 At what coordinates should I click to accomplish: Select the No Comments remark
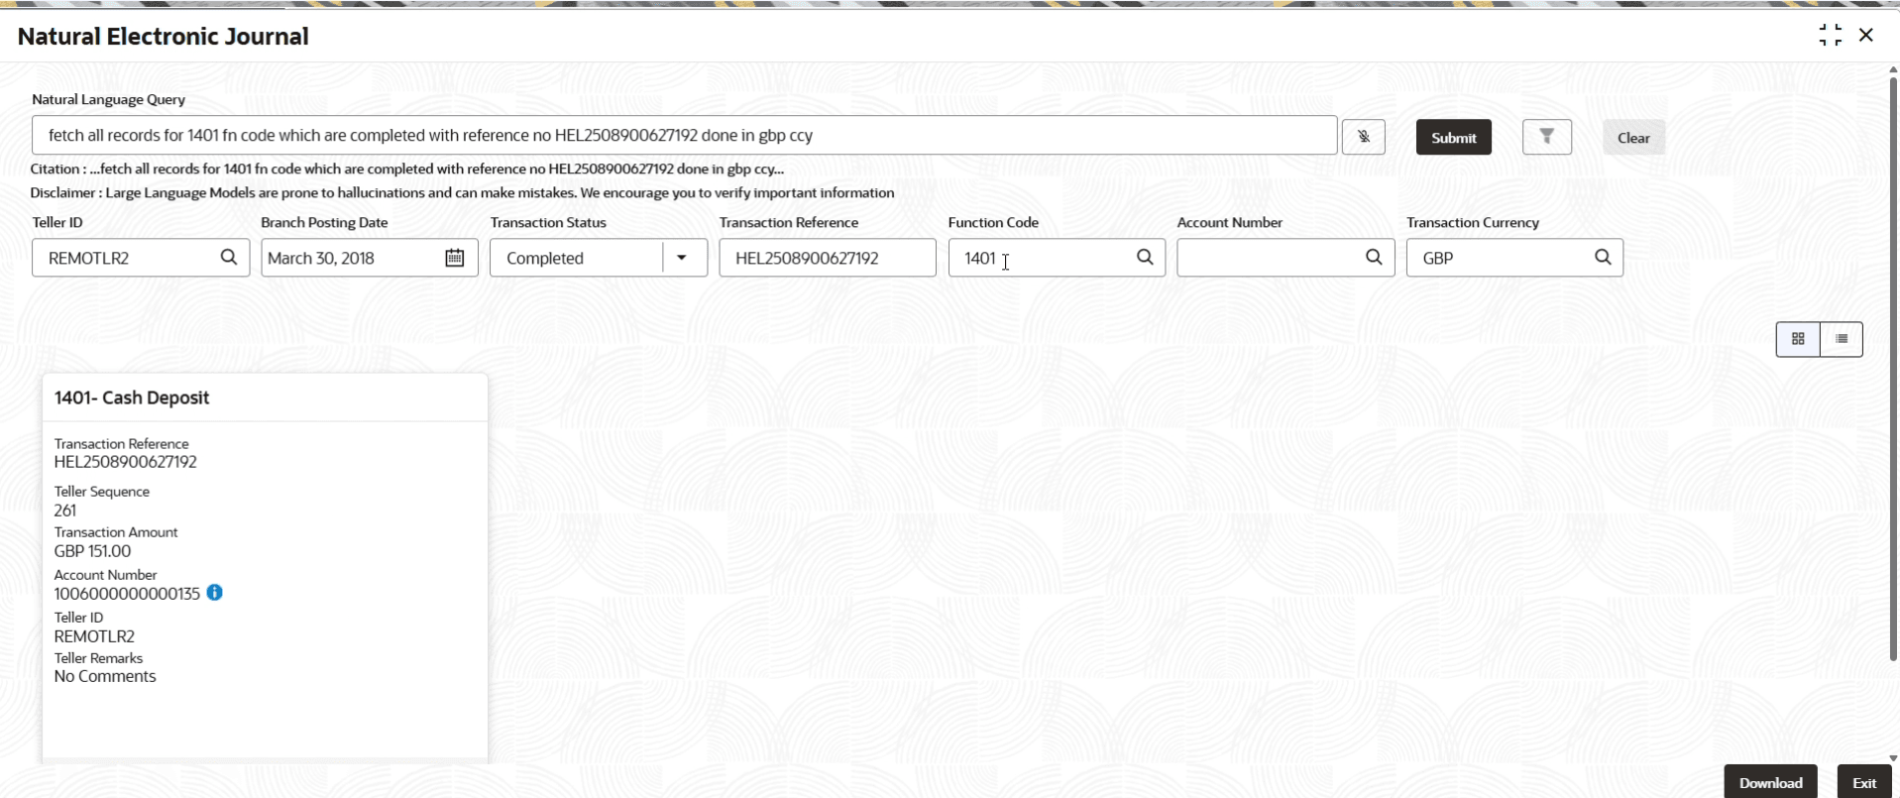coord(105,676)
